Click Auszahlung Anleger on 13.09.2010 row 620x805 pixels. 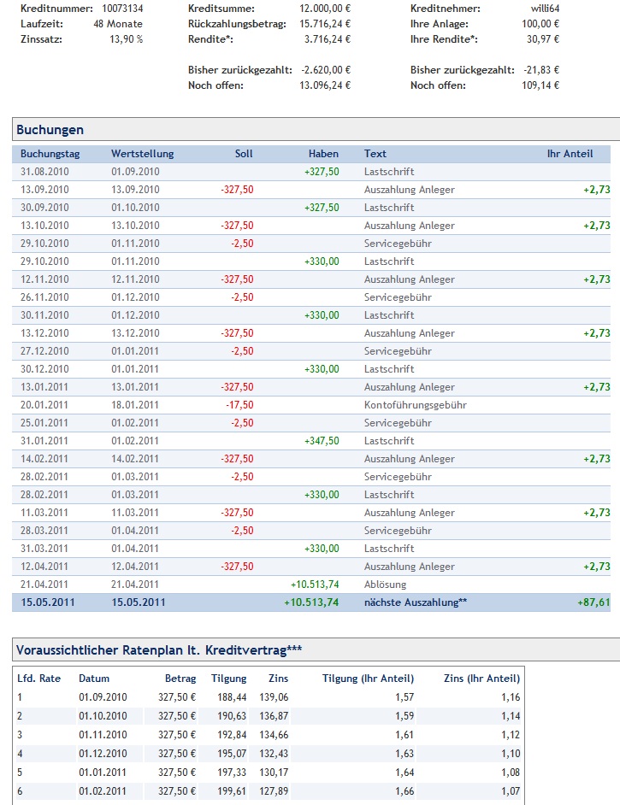[410, 190]
